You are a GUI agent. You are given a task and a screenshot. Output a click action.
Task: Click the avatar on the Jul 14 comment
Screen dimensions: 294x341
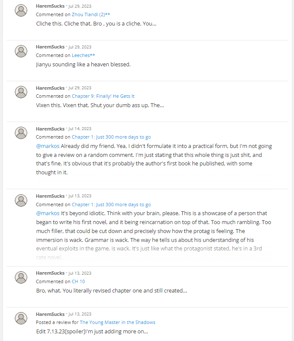pyautogui.click(x=21, y=133)
